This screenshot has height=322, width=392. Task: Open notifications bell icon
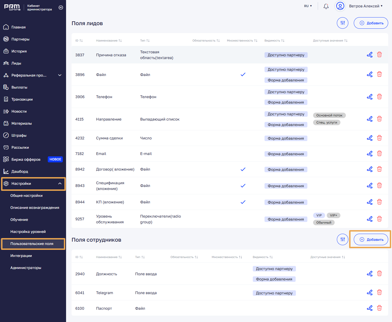click(326, 6)
